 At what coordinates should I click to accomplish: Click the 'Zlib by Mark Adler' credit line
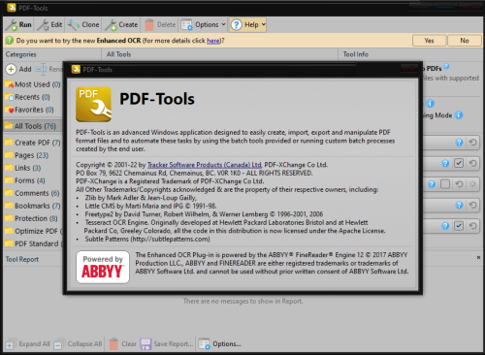click(141, 198)
